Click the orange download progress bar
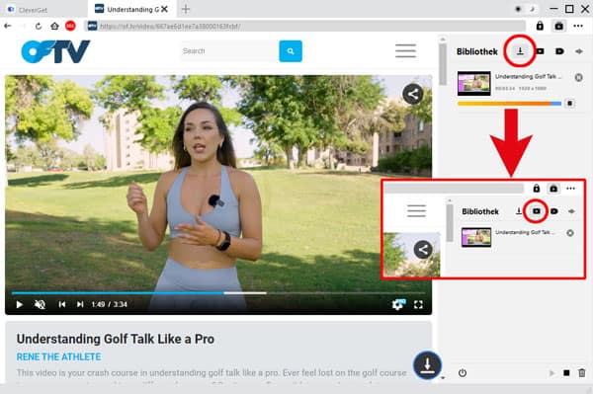 [x=509, y=103]
